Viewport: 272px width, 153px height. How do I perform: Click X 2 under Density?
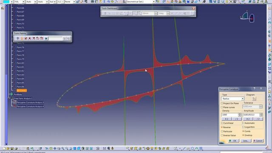point(227,119)
